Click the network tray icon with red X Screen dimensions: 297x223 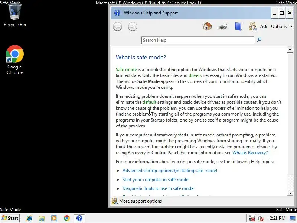pos(252,218)
